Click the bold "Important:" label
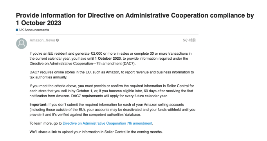267x141 pixels. click(x=38, y=105)
